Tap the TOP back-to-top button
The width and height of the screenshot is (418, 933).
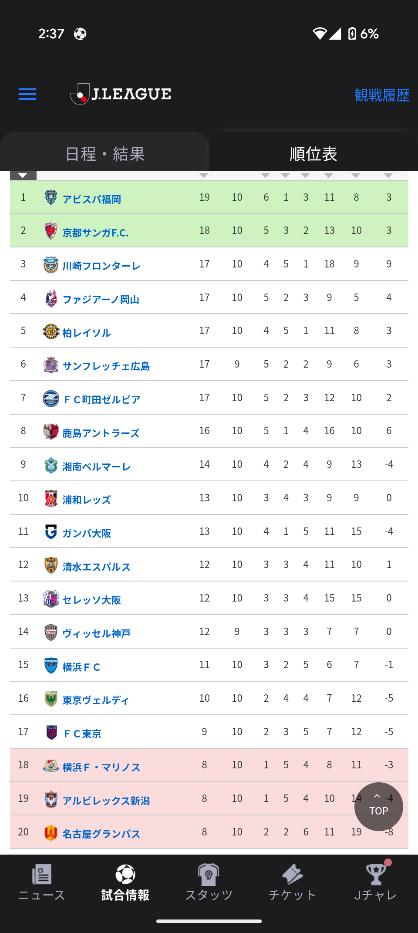point(379,807)
